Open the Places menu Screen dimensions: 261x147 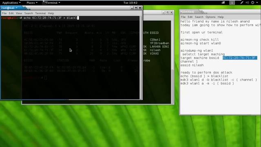point(32,3)
